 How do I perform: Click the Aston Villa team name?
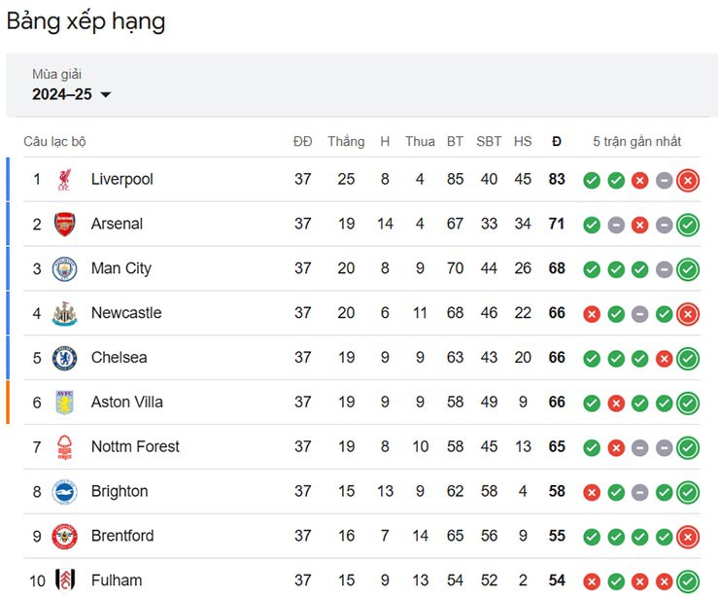coord(127,402)
